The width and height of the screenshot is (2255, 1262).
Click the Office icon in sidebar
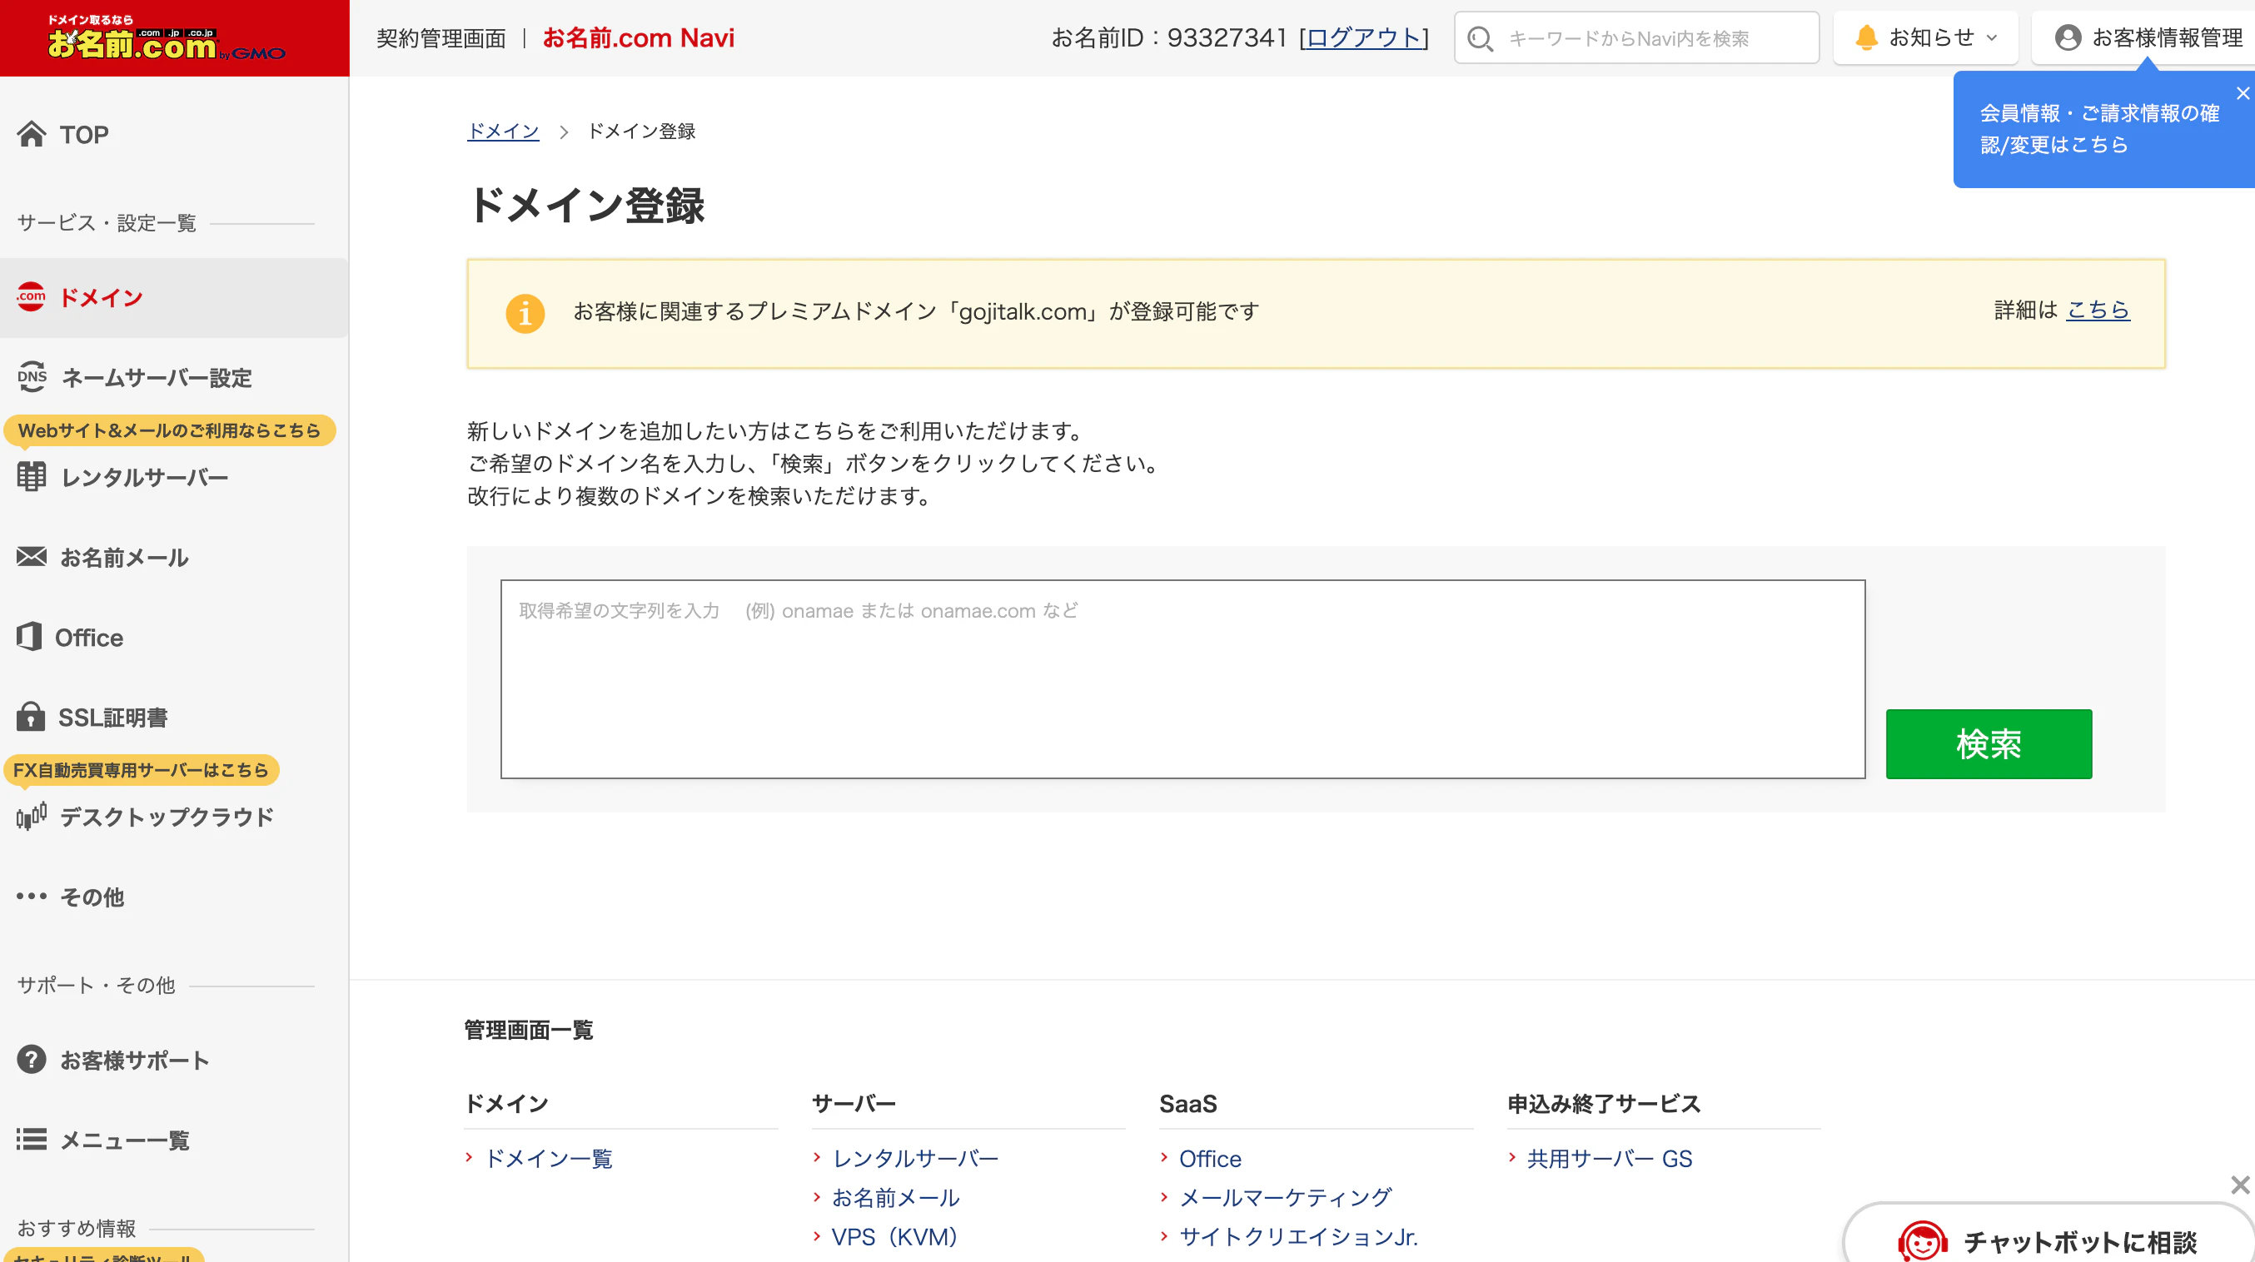point(29,636)
